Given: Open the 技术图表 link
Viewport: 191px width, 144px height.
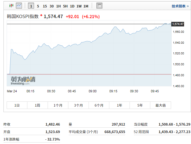Looking at the screenshot, I should (x=179, y=6).
